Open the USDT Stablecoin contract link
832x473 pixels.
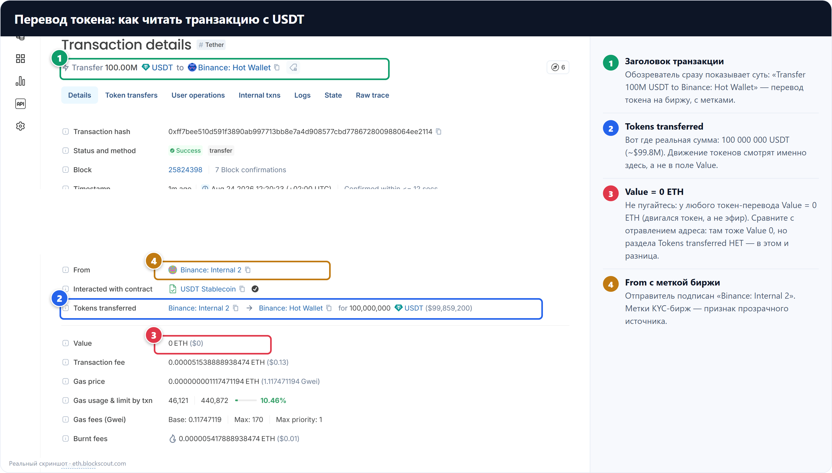(208, 289)
